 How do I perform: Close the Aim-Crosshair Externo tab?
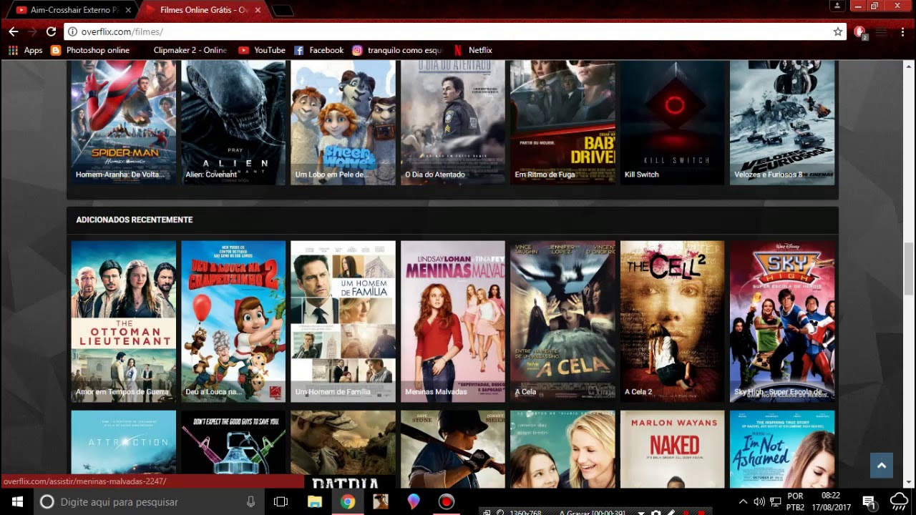pos(127,10)
